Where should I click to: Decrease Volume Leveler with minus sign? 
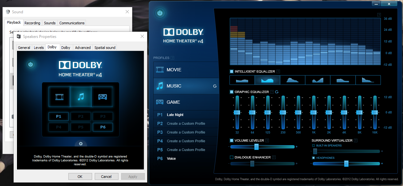coord(229,147)
